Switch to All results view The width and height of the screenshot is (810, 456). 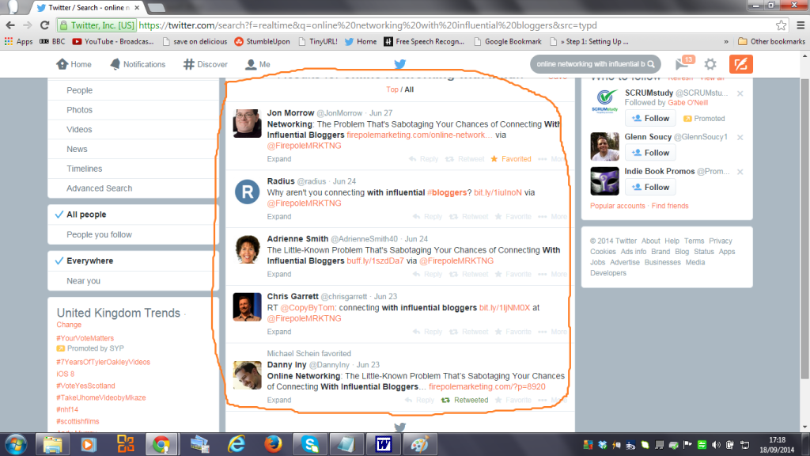click(409, 89)
